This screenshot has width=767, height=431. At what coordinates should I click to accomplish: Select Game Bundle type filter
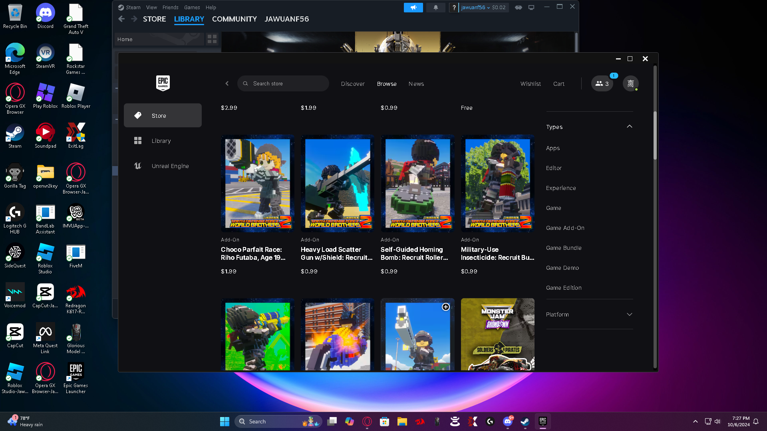563,248
